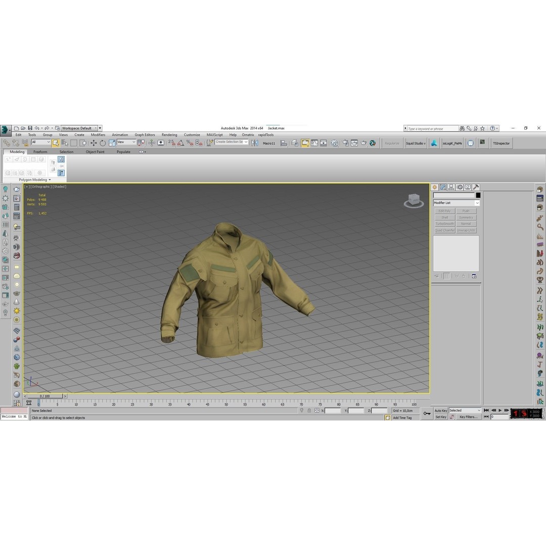Click the 0 / 100 time slider
Screen dimensions: 546x546
pyautogui.click(x=45, y=396)
